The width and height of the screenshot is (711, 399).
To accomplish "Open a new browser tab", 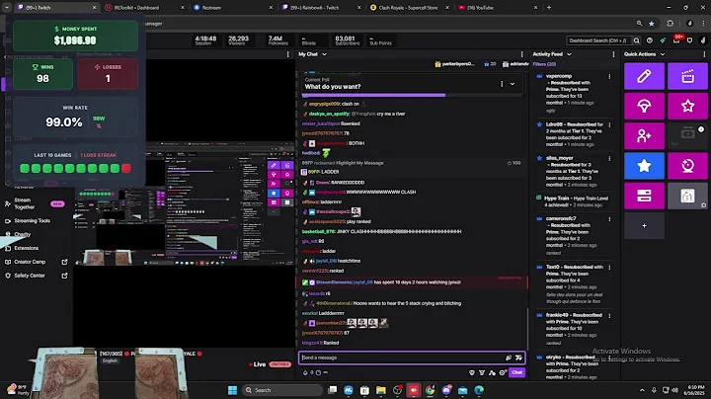I will (x=549, y=7).
